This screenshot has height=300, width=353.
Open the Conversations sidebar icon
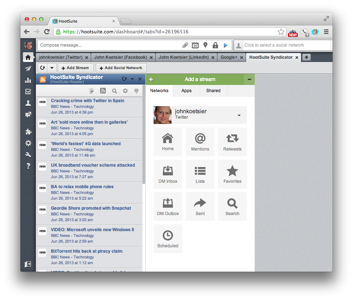(28, 114)
